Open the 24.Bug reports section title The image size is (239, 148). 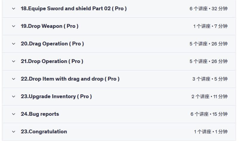coord(40,114)
